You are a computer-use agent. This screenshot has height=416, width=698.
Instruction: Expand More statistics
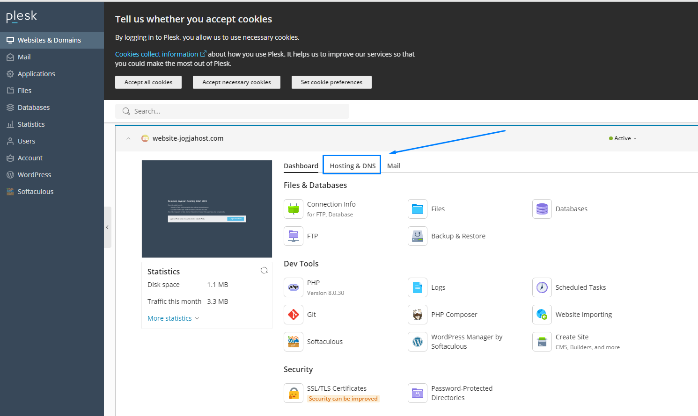(x=173, y=318)
